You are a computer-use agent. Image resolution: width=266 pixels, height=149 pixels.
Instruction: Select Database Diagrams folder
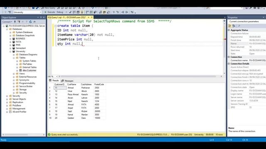28,55
